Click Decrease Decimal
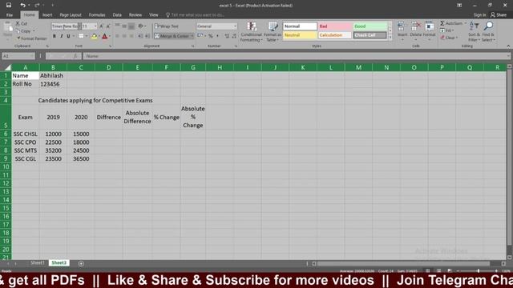 pyautogui.click(x=234, y=36)
